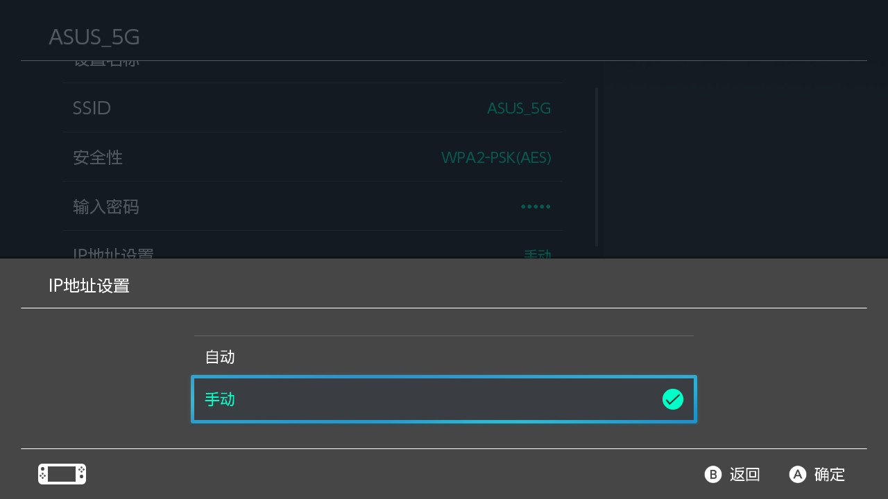888x499 pixels.
Task: Click the 输入密码 password row label
Action: [106, 207]
